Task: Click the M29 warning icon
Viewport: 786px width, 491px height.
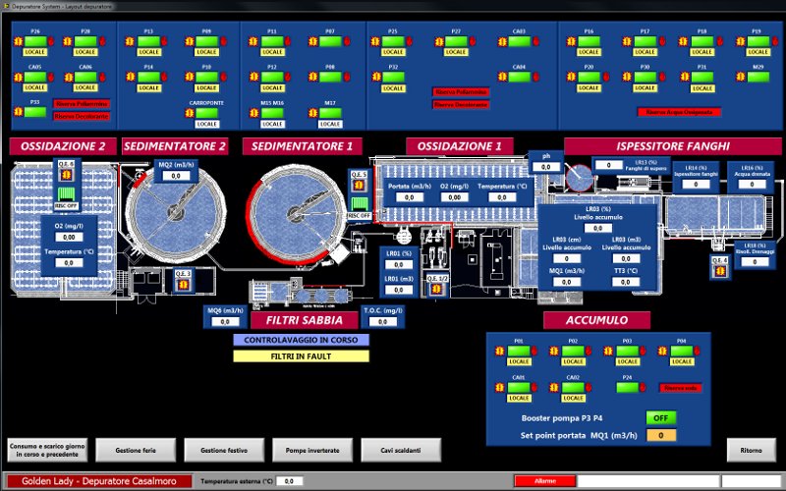Action: pos(741,78)
